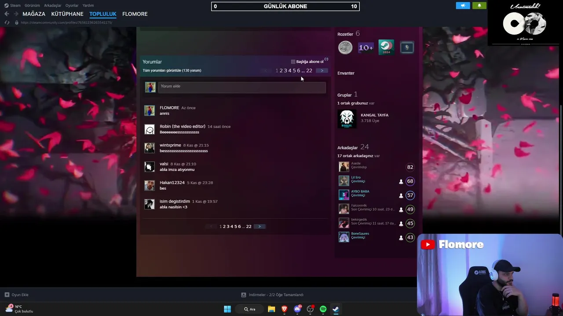563x316 pixels.
Task: Open the silver coin badge
Action: [x=345, y=47]
